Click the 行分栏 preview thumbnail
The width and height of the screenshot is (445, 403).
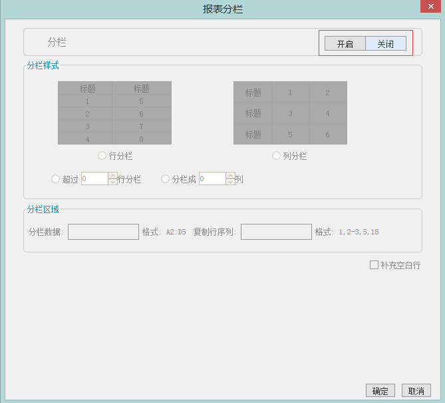[x=114, y=113]
